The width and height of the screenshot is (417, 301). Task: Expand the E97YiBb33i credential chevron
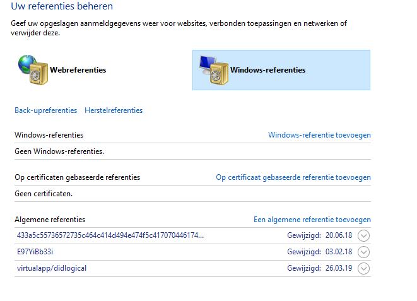[363, 252]
